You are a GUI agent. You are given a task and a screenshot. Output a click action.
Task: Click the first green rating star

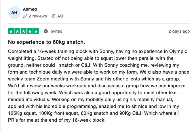(x=11, y=31)
